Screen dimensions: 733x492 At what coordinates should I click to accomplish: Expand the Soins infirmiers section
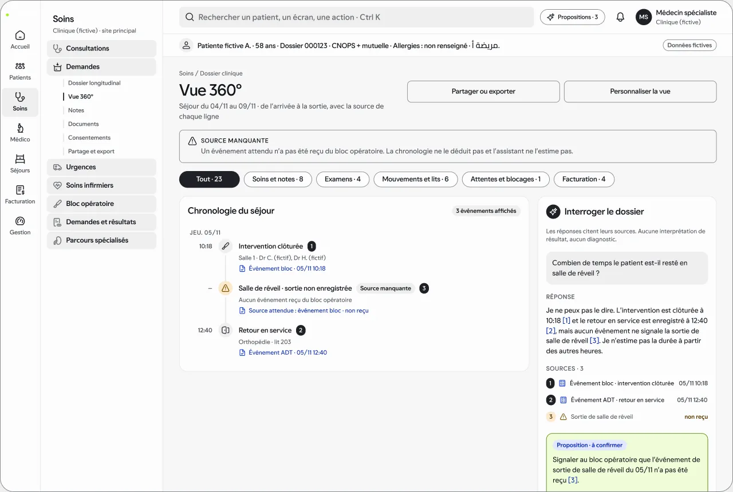(101, 185)
